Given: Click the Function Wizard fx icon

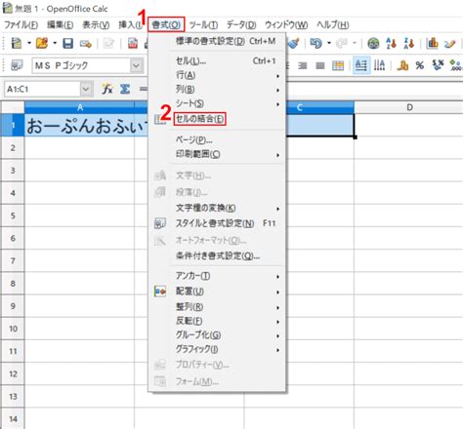Looking at the screenshot, I should tap(107, 89).
